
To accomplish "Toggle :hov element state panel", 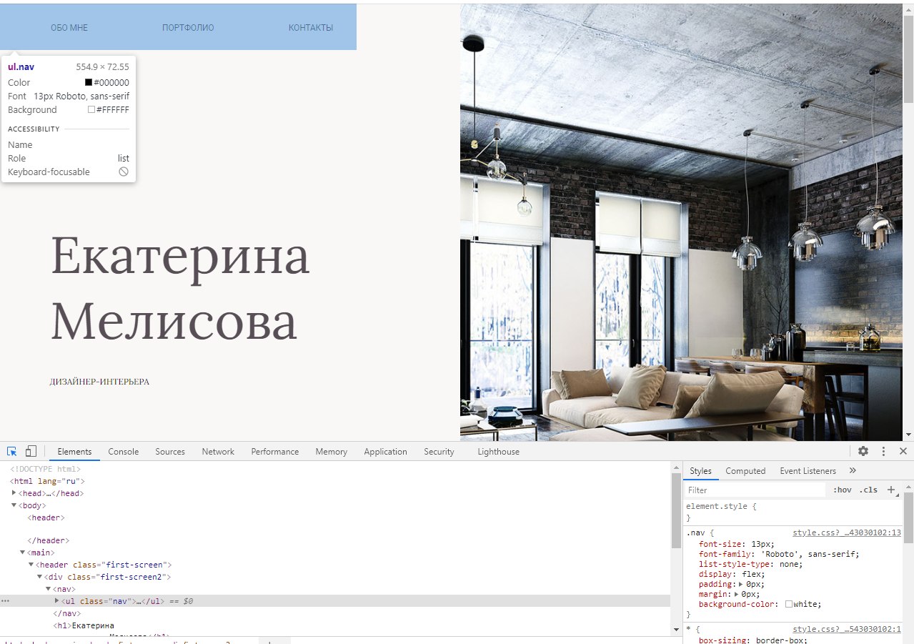I will (843, 490).
